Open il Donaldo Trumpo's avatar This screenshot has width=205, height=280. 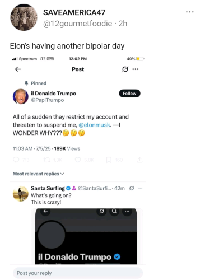point(21,96)
